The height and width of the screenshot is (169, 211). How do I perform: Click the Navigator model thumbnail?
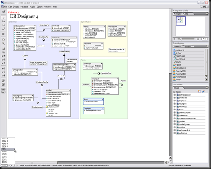pos(181,21)
